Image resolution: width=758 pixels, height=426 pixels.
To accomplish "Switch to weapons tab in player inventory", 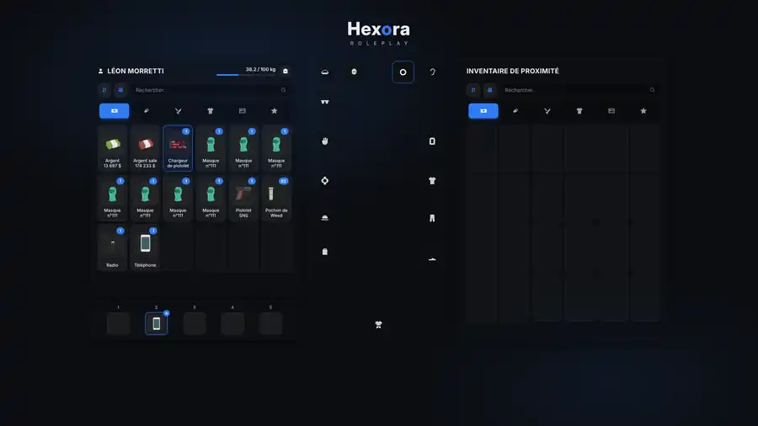I will [x=146, y=111].
